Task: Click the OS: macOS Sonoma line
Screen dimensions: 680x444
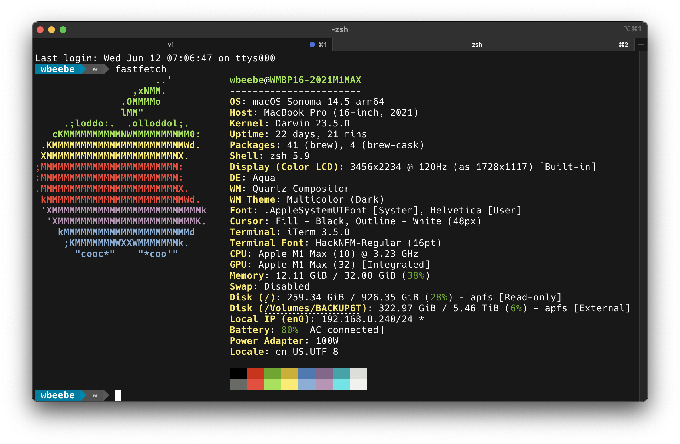Action: point(307,102)
